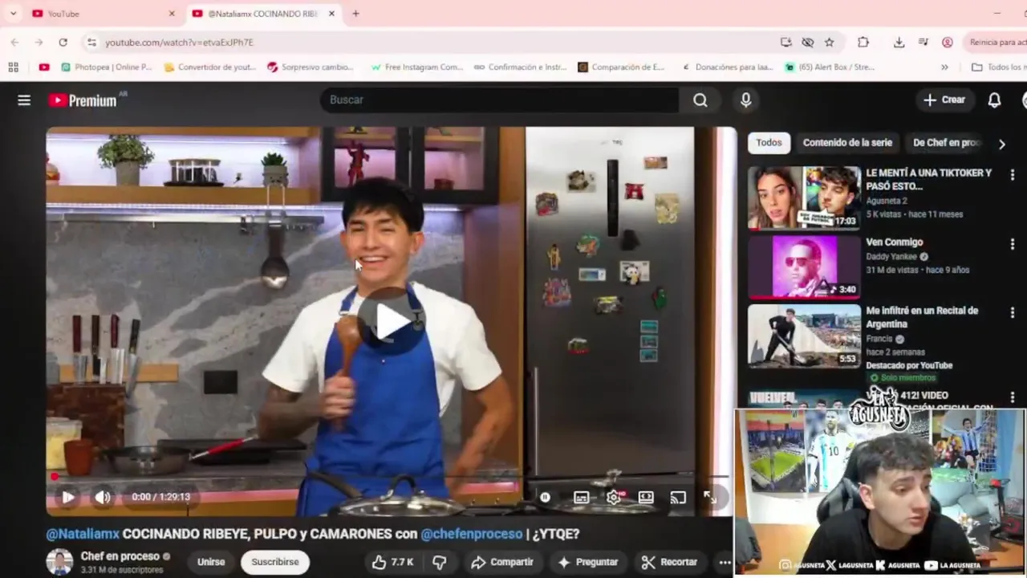The height and width of the screenshot is (578, 1027).
Task: Open the Crear create menu
Action: click(x=944, y=100)
